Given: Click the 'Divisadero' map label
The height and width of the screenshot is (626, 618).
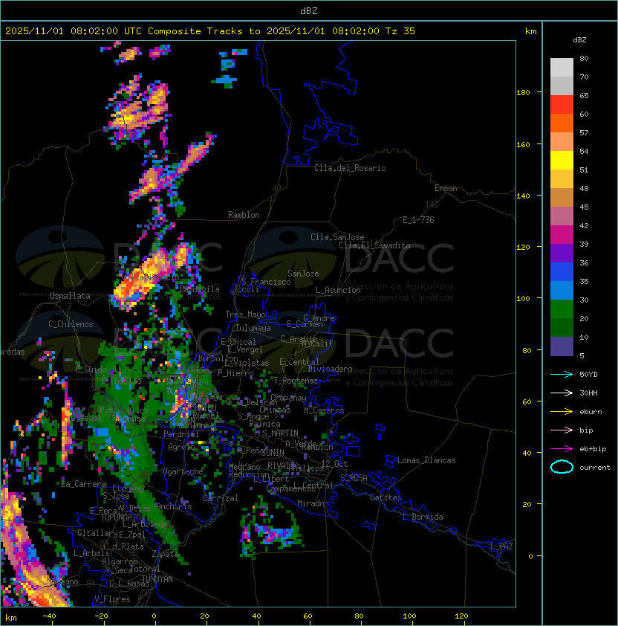Looking at the screenshot, I should pyautogui.click(x=330, y=369).
